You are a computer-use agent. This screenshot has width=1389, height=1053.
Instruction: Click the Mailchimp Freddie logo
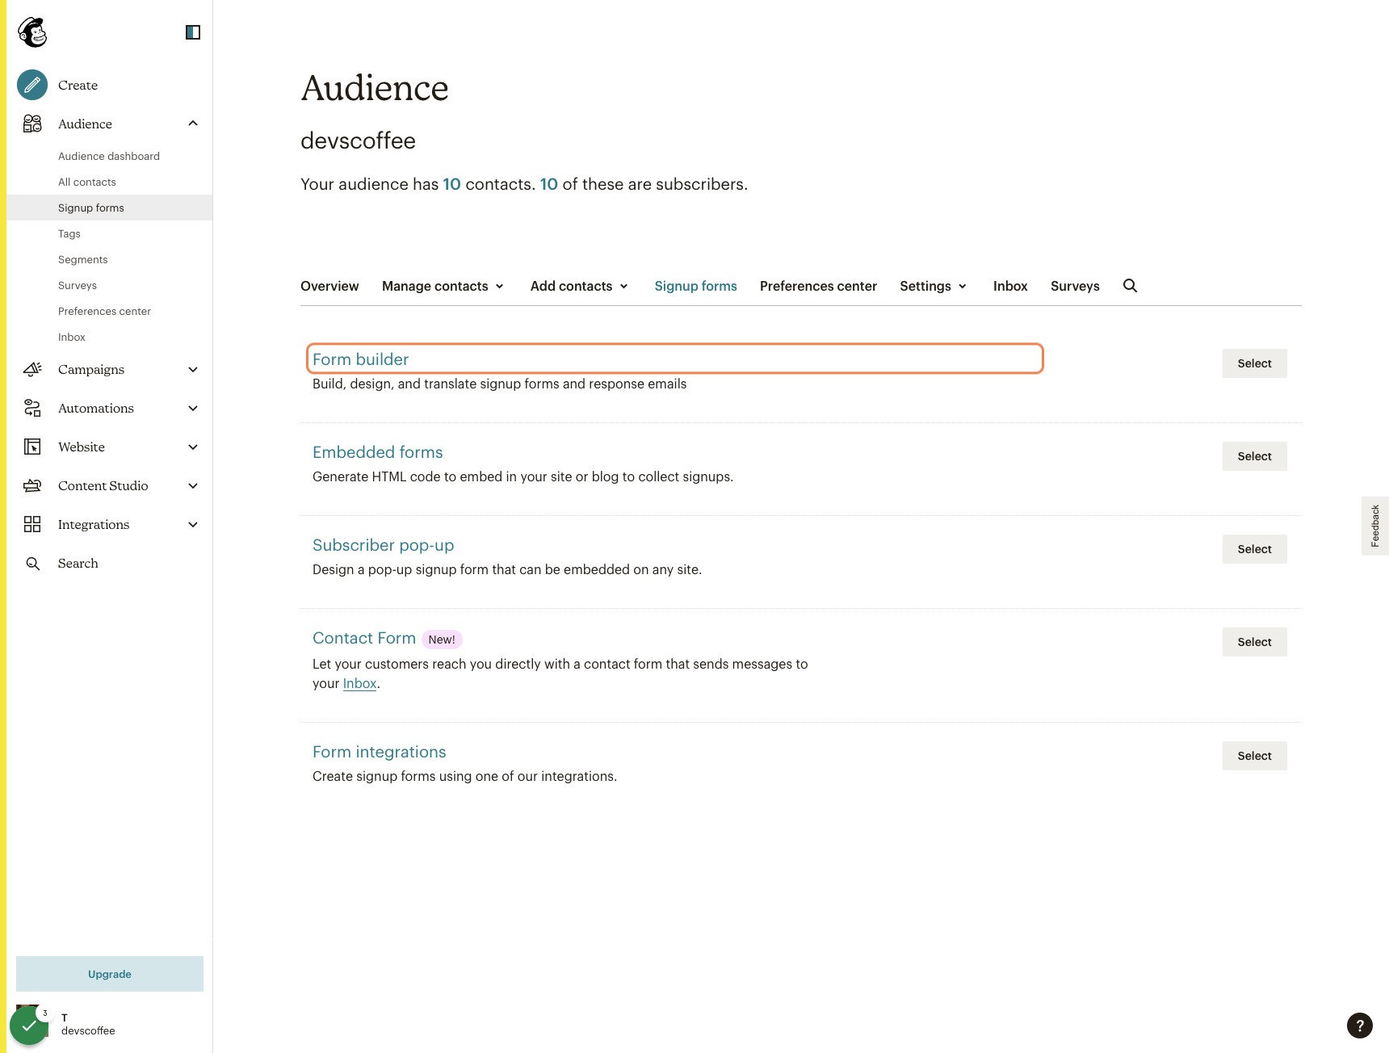click(32, 32)
